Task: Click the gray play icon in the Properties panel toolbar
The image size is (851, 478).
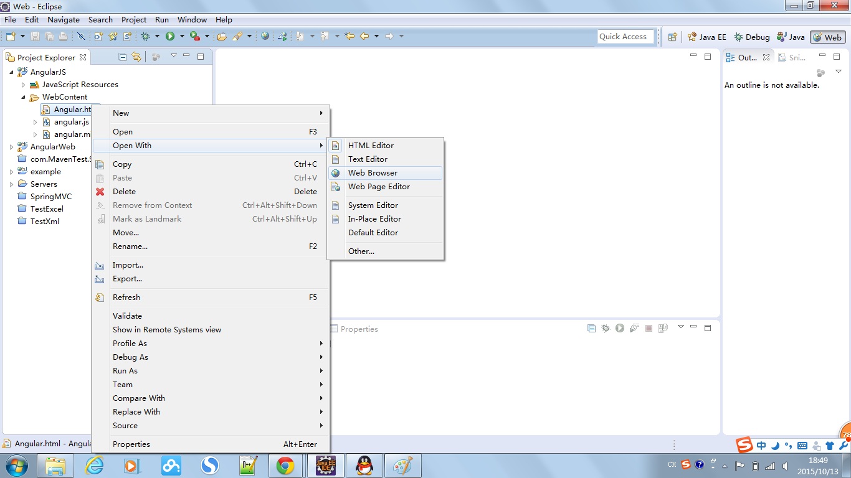Action: pos(620,328)
